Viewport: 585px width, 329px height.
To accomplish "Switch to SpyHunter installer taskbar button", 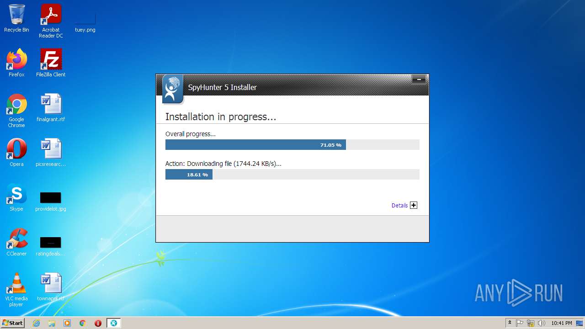I will coord(114,323).
